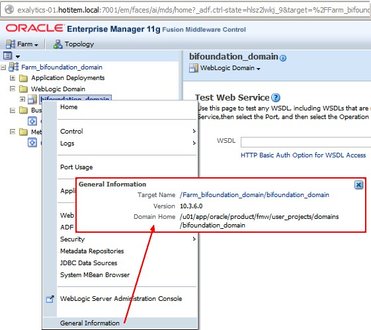Close the General Information popup
This screenshot has width=371, height=330.
[x=358, y=185]
